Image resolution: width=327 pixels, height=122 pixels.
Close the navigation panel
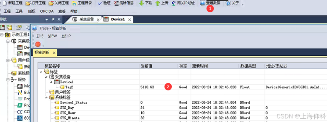point(59,20)
